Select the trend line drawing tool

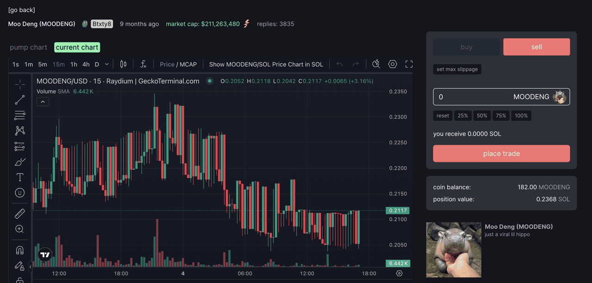point(19,99)
